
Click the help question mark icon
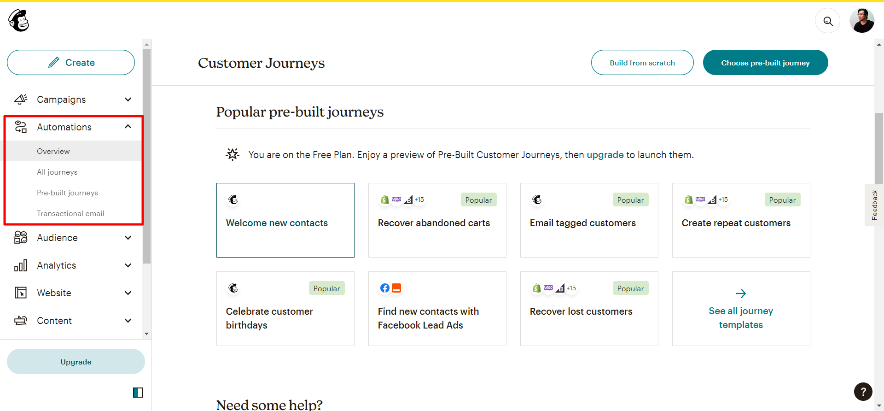[x=863, y=392]
